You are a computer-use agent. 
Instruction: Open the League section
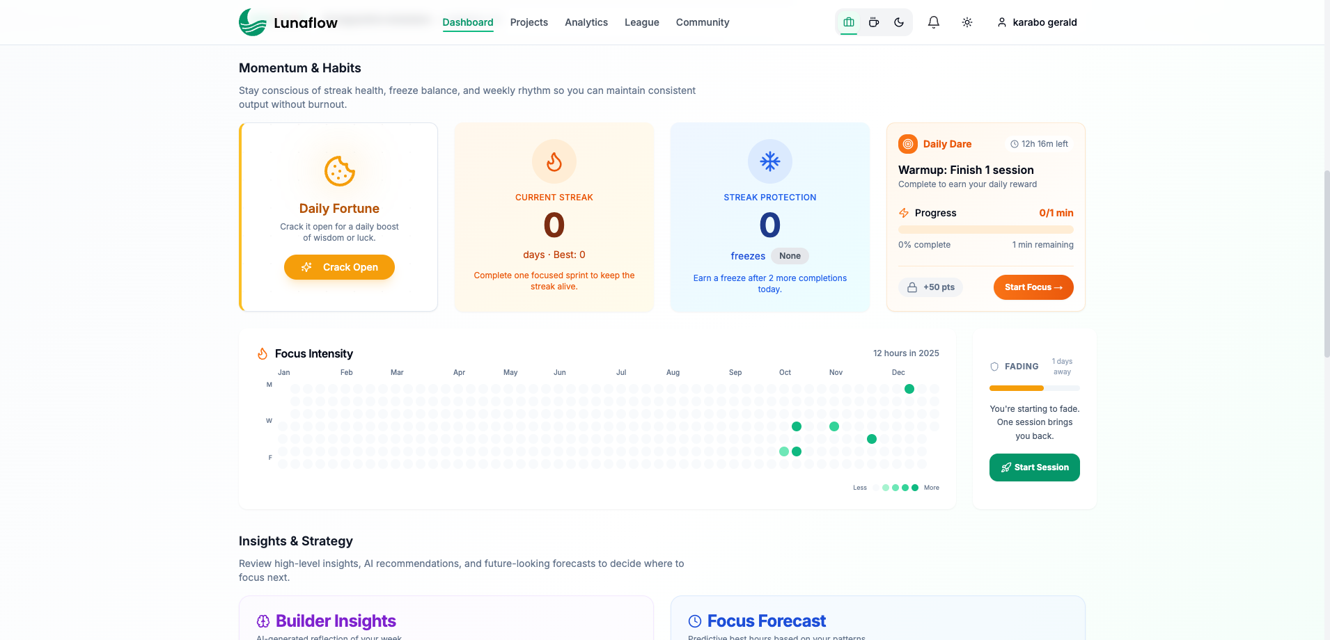pyautogui.click(x=641, y=22)
